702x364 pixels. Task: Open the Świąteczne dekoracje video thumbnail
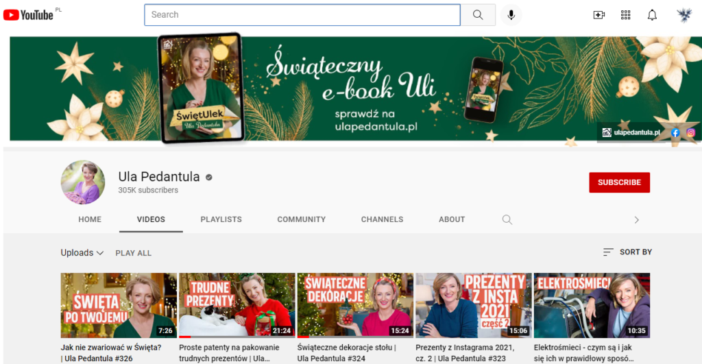(355, 305)
